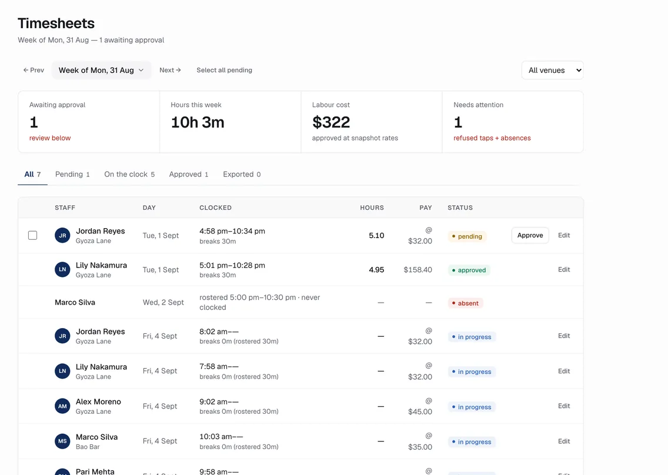668x475 pixels.
Task: Click '5:01 pm–10:28 pm' clocked time
Action: click(x=232, y=265)
